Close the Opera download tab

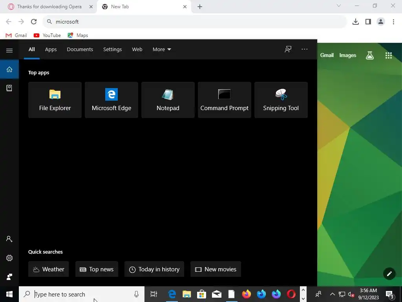tap(91, 7)
